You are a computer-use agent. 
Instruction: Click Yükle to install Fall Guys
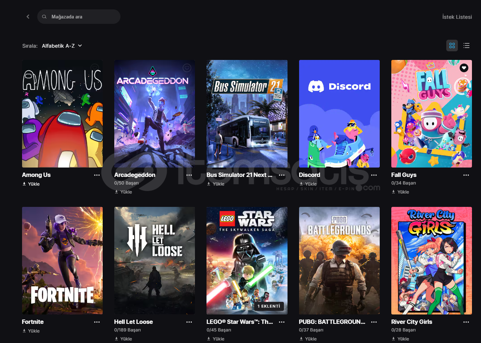click(400, 192)
